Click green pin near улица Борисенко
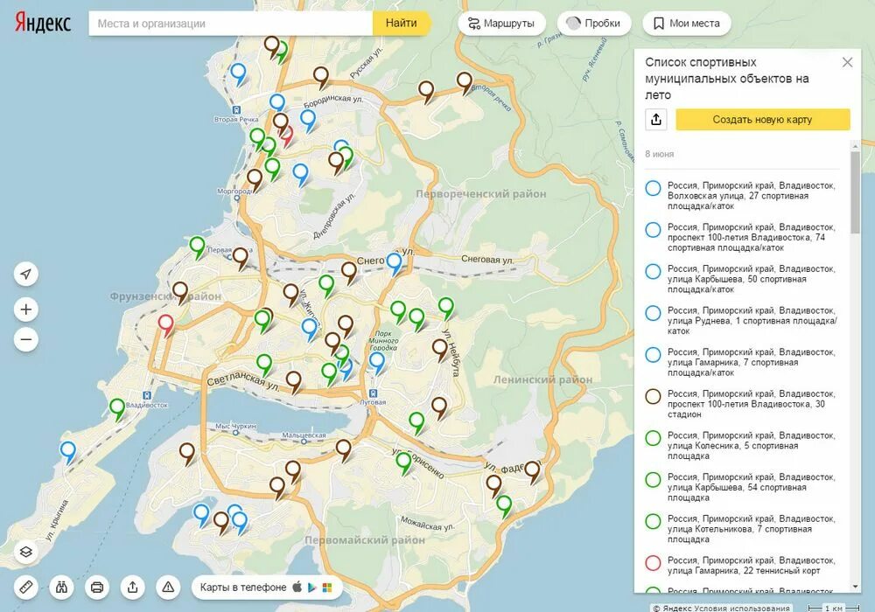Image resolution: width=875 pixels, height=612 pixels. coord(403,463)
